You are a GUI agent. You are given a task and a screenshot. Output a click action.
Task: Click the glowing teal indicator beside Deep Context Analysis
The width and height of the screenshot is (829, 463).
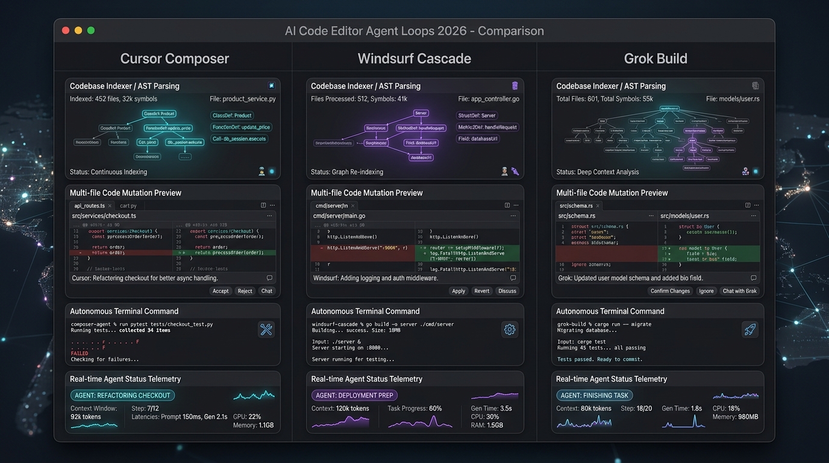[755, 172]
